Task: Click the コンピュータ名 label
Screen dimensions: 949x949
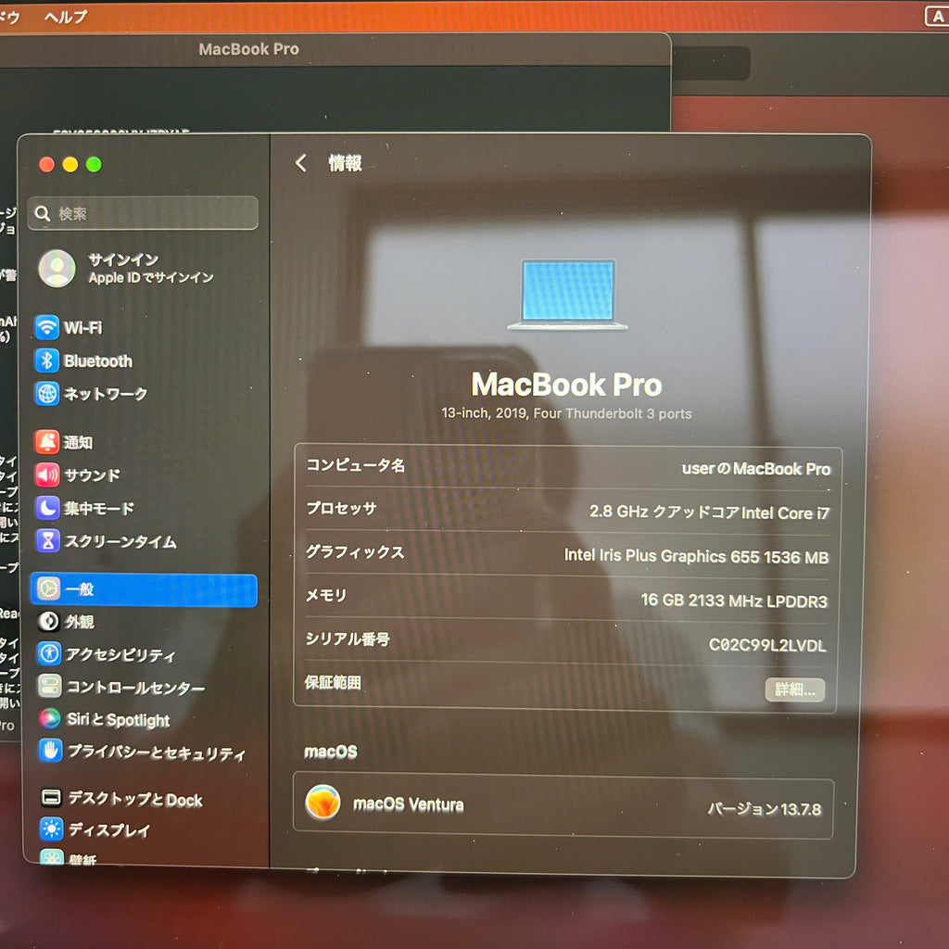Action: [x=355, y=465]
